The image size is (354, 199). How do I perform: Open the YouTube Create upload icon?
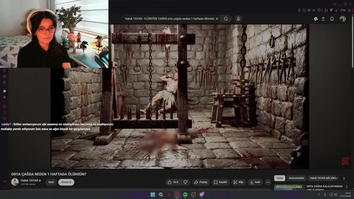pos(323,19)
